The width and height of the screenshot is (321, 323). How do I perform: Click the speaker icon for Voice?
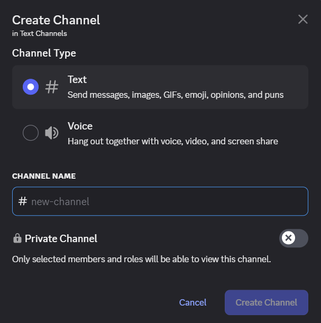[52, 133]
